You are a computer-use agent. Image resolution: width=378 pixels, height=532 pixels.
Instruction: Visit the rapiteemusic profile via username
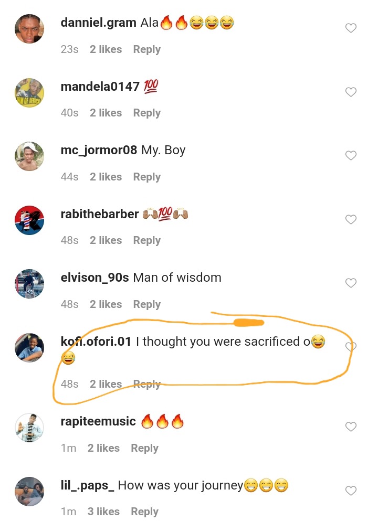click(x=98, y=421)
